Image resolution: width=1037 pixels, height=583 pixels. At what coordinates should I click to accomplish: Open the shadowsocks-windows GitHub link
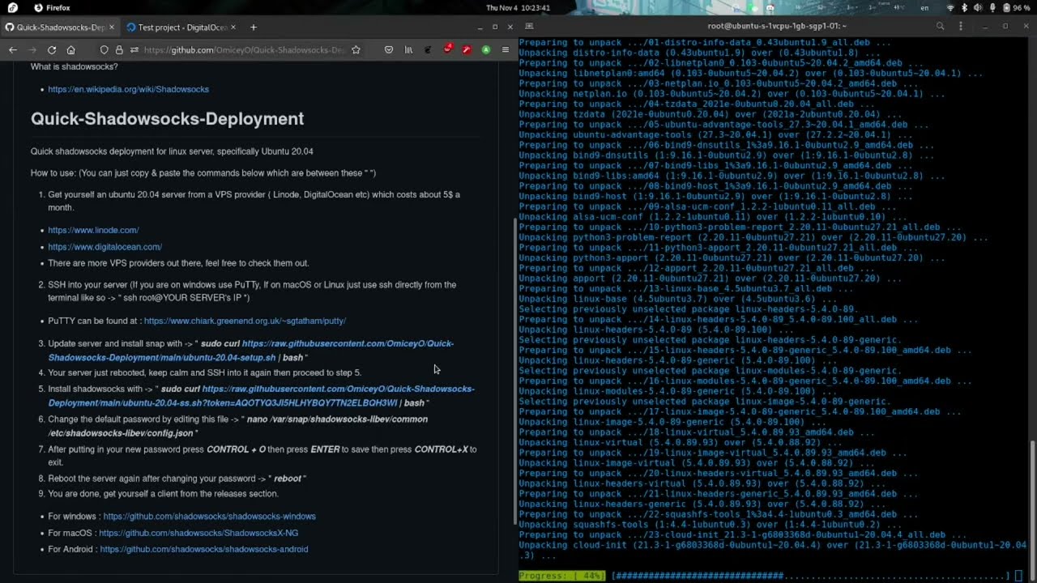coord(209,517)
